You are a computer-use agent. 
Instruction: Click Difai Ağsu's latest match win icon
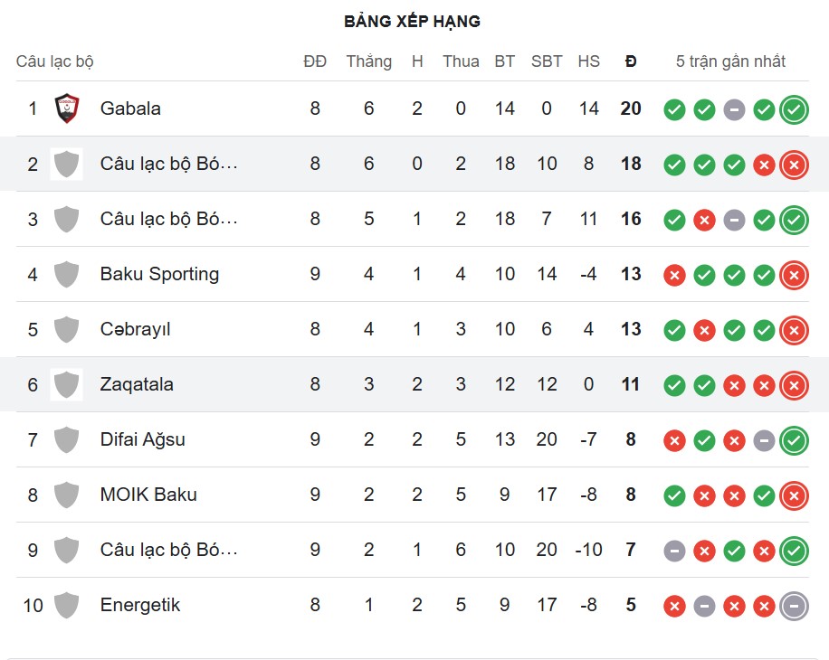tap(794, 440)
